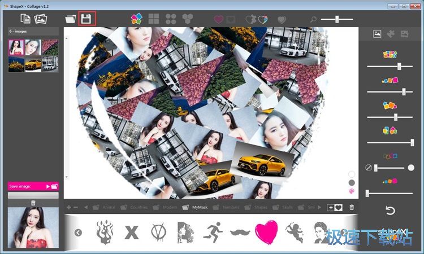
Task: Adjust the third right-panel slider
Action: (x=390, y=117)
